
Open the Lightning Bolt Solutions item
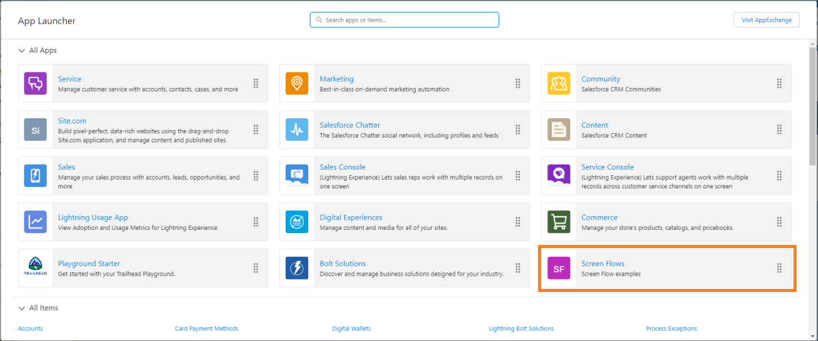(x=521, y=328)
